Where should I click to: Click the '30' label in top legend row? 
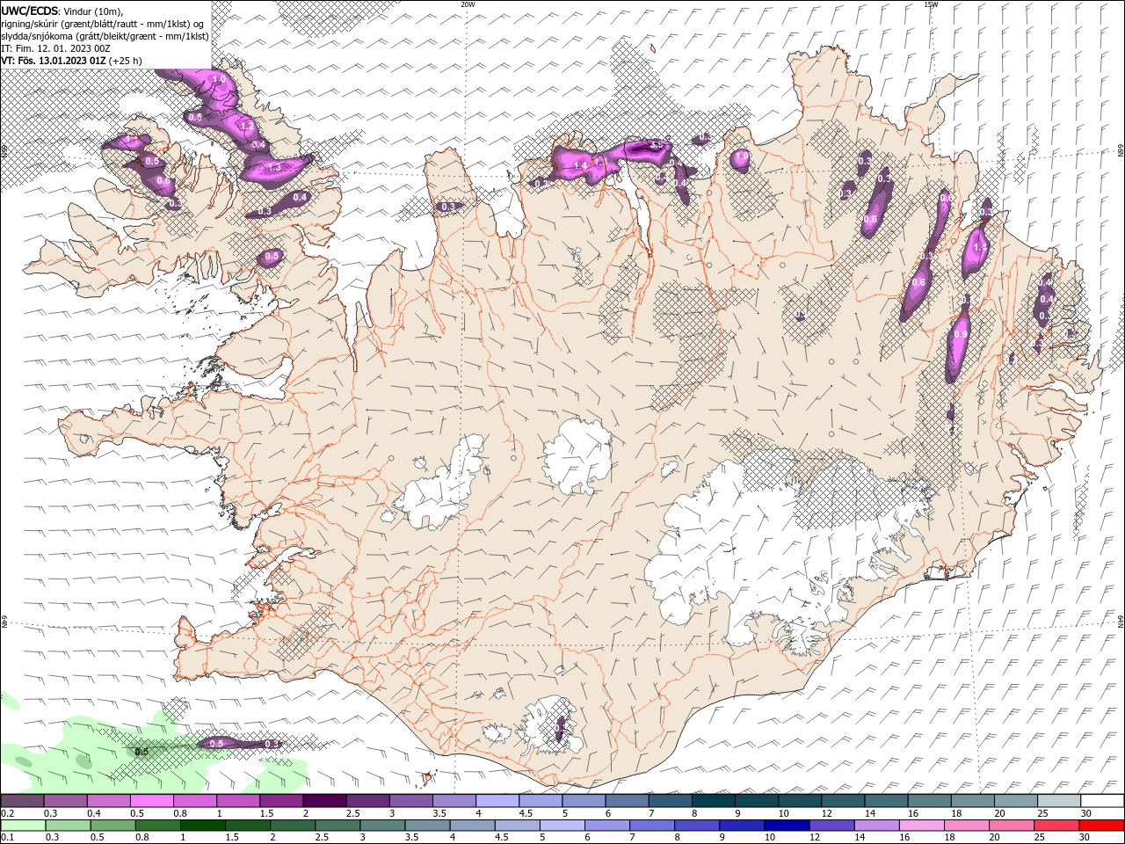(x=1086, y=813)
